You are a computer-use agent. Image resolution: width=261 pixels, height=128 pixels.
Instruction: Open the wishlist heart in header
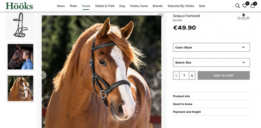tap(245, 6)
